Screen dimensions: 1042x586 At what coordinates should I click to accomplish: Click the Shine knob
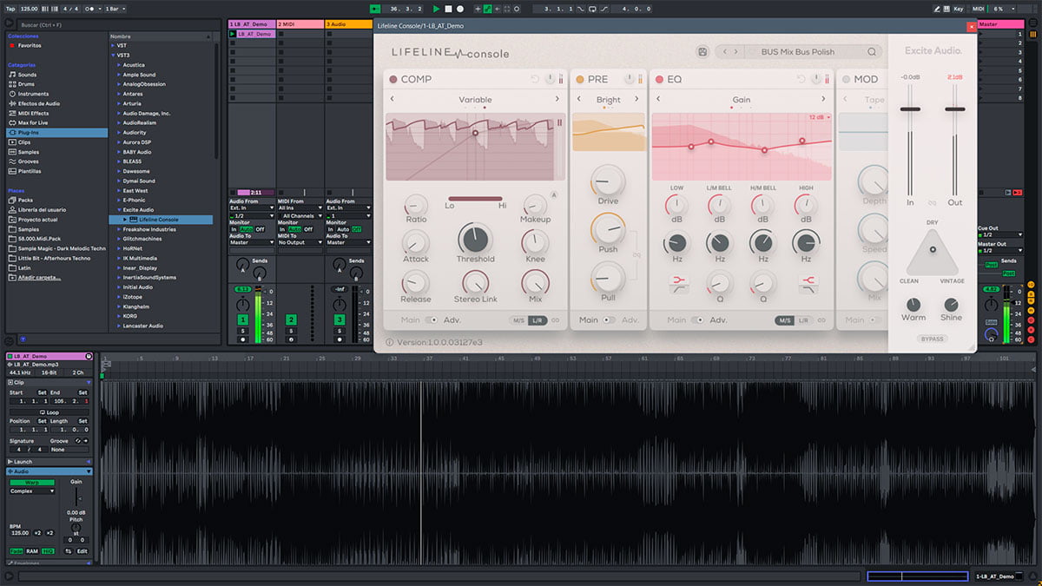point(951,305)
